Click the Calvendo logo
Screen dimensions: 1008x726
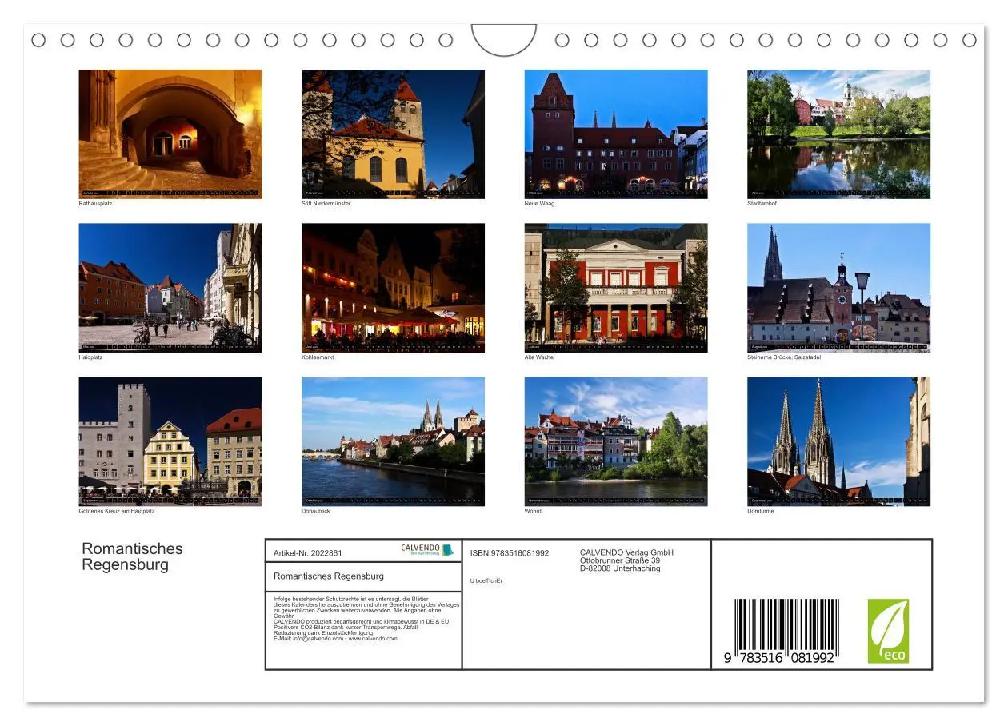(427, 550)
